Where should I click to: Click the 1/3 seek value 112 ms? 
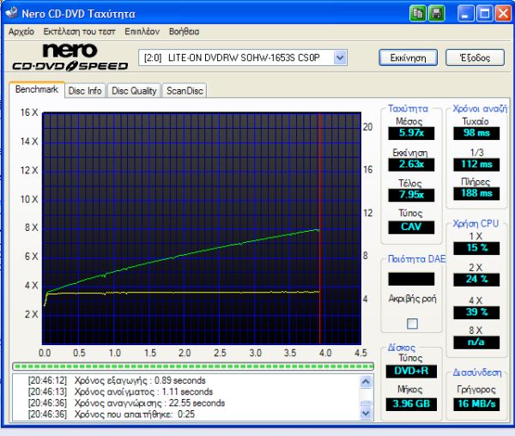point(476,164)
